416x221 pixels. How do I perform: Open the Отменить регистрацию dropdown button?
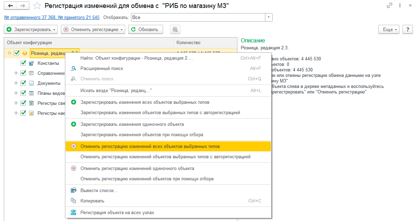pos(93,30)
